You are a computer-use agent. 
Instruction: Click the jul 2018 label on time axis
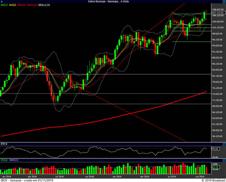coord(59,177)
